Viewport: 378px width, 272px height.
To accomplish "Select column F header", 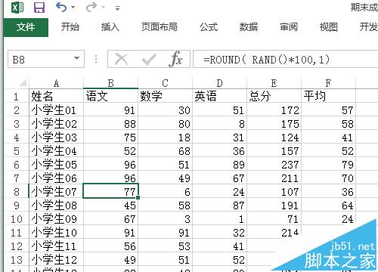I will pos(328,83).
